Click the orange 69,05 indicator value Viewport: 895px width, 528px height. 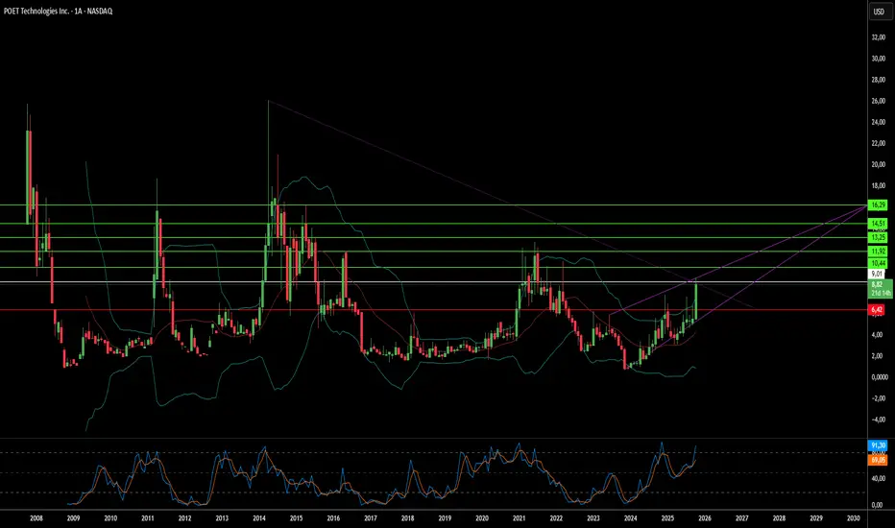[x=878, y=460]
